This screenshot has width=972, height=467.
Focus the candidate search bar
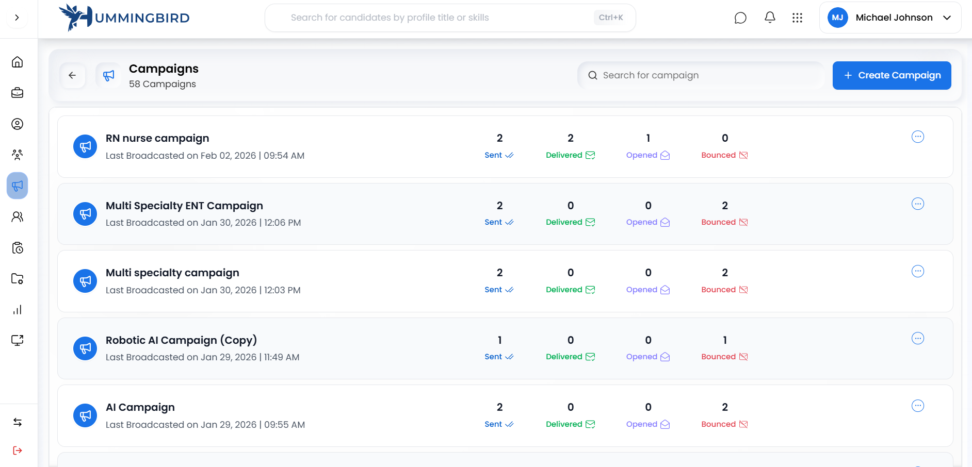(439, 18)
